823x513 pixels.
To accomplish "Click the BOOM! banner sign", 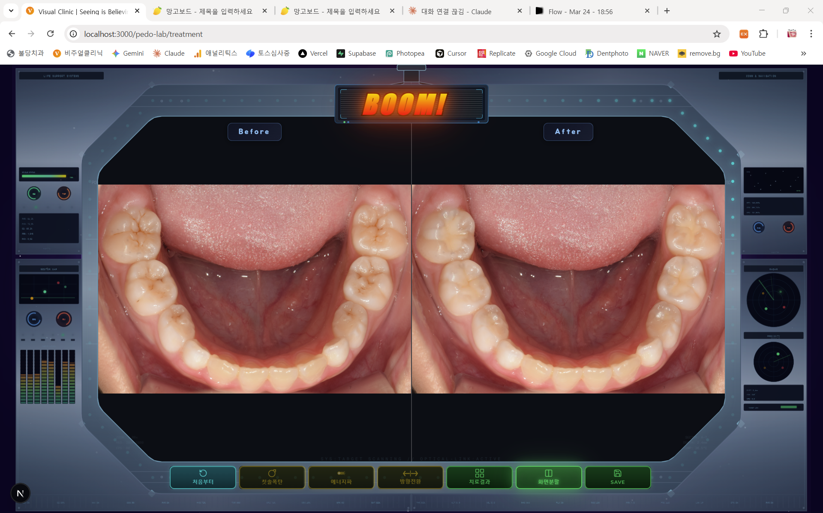I will pyautogui.click(x=411, y=104).
